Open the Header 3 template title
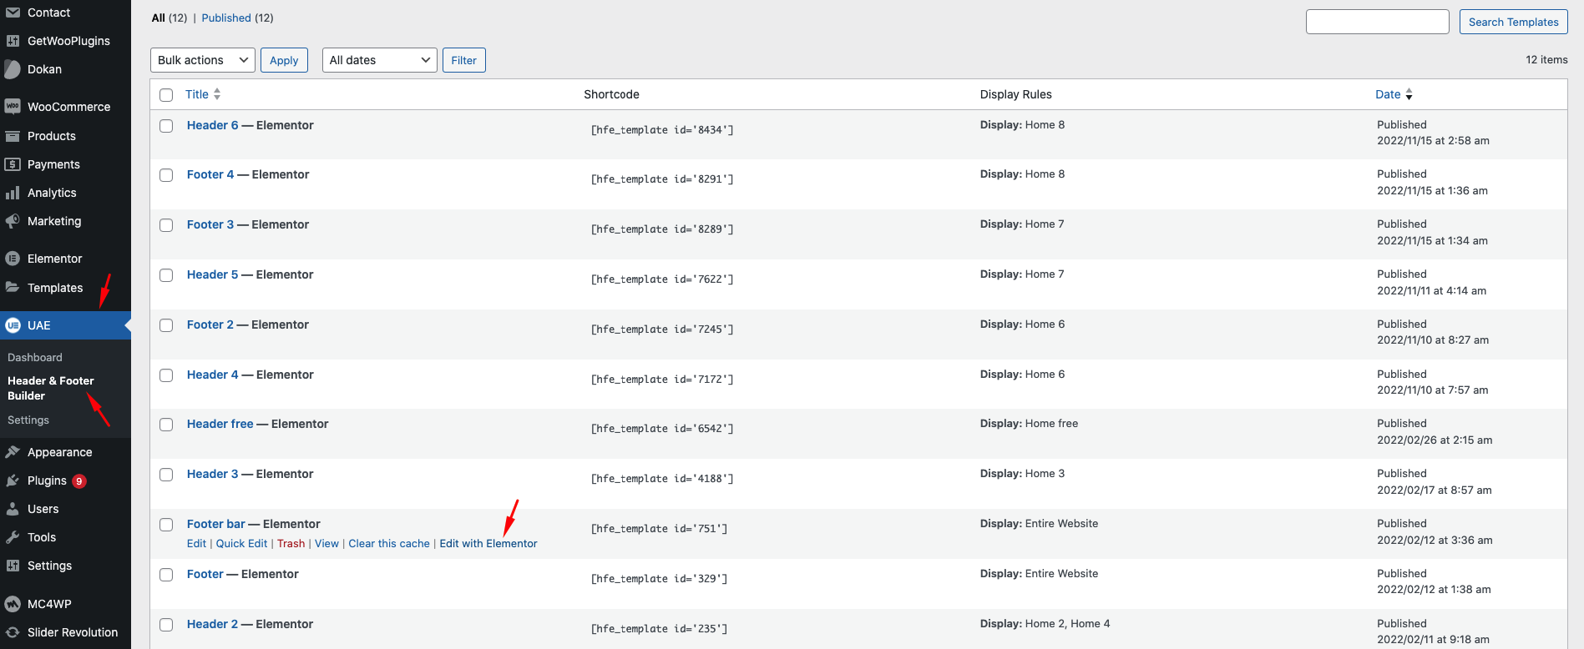This screenshot has width=1584, height=649. tap(212, 474)
